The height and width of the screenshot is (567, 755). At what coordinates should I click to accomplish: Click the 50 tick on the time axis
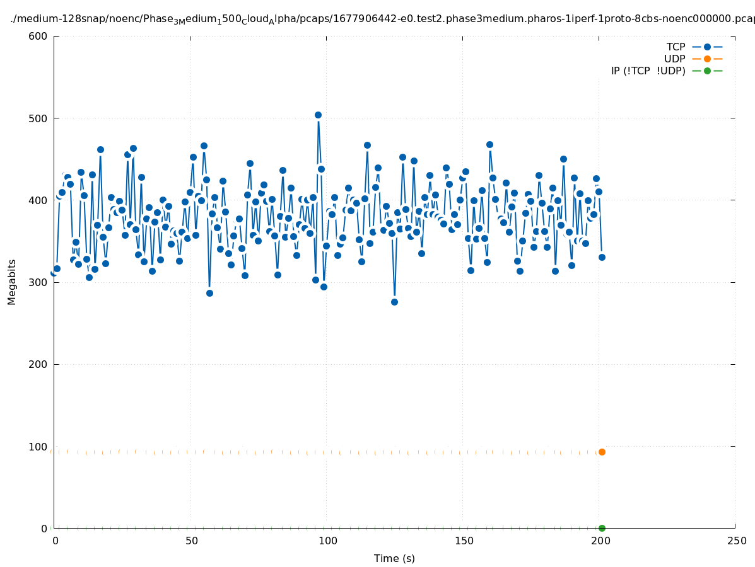pyautogui.click(x=190, y=541)
